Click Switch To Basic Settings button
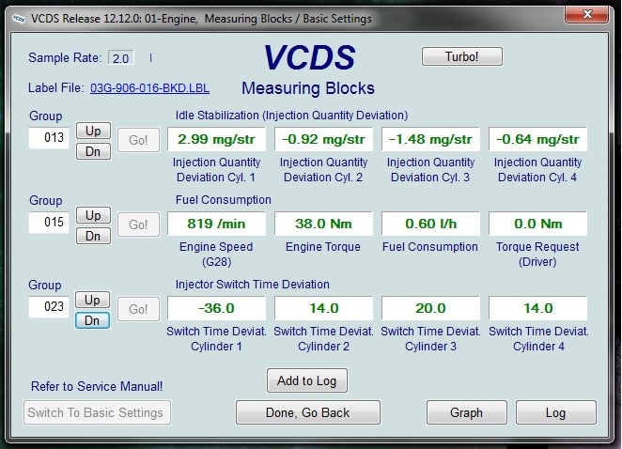Screen dimensions: 622x449 coord(97,412)
